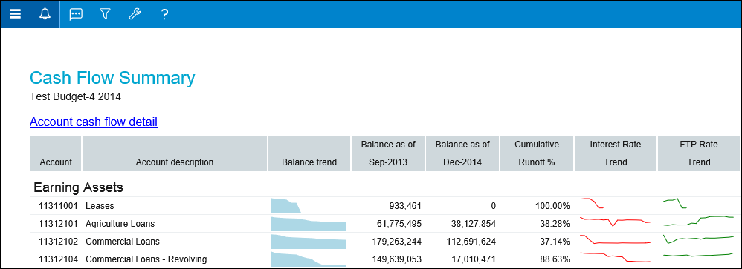Image resolution: width=742 pixels, height=269 pixels.
Task: Click the Cumulative Runoff % column header
Action: click(537, 153)
